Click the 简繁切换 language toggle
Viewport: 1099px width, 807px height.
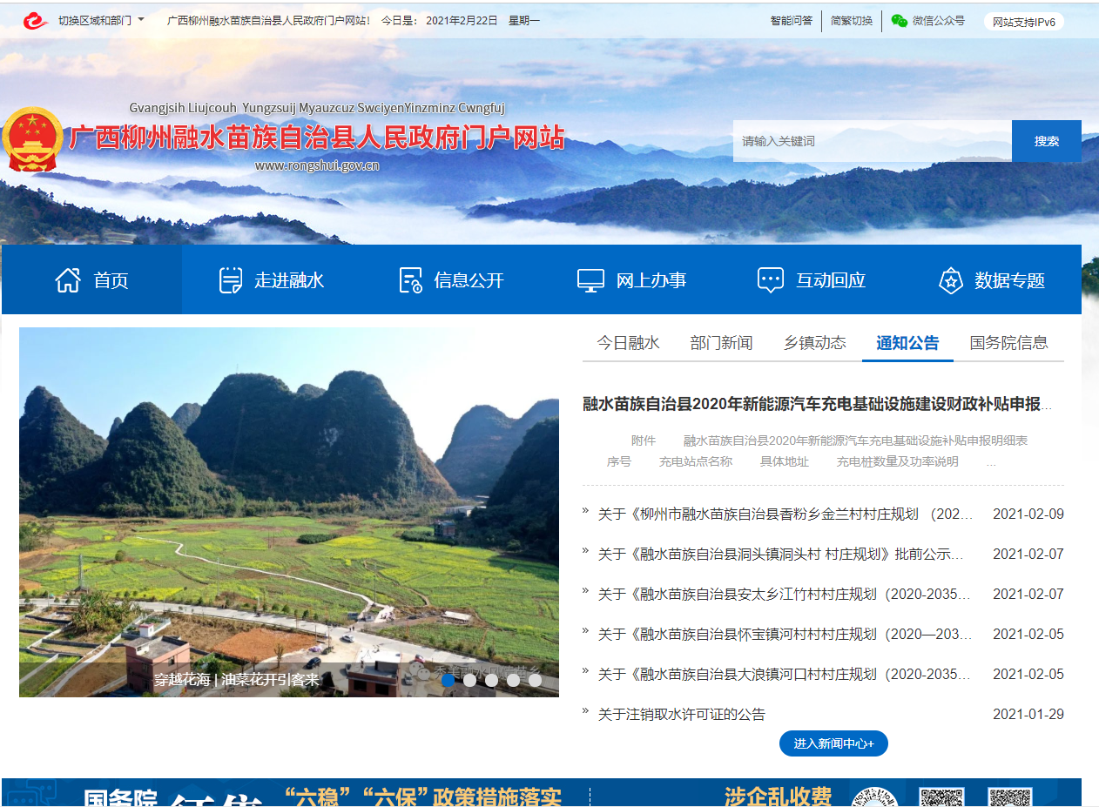click(851, 21)
